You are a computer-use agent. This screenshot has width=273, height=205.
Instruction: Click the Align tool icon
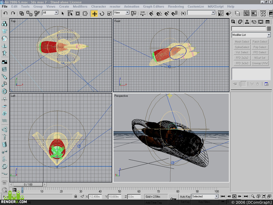[x=228, y=13]
